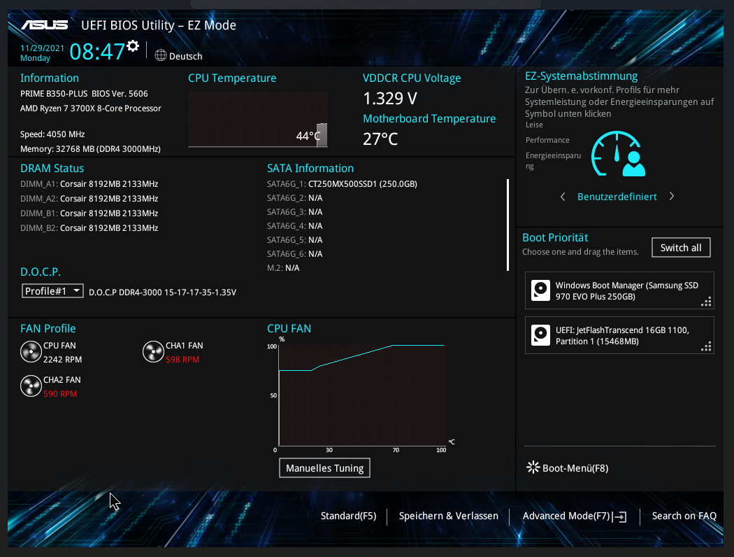Click SATA6G_2 N/A entry
734x557 pixels.
coord(294,198)
